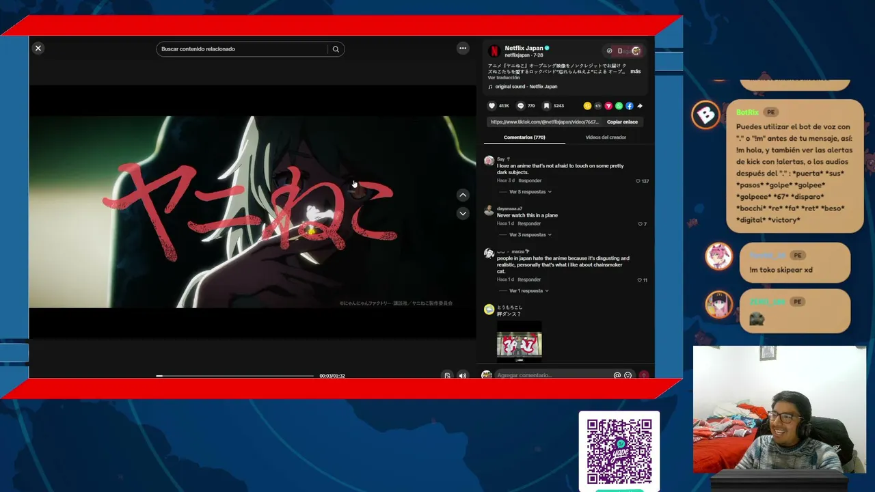Expand 'Ver 3 respuestas' replies
This screenshot has height=492, width=875.
[530, 235]
